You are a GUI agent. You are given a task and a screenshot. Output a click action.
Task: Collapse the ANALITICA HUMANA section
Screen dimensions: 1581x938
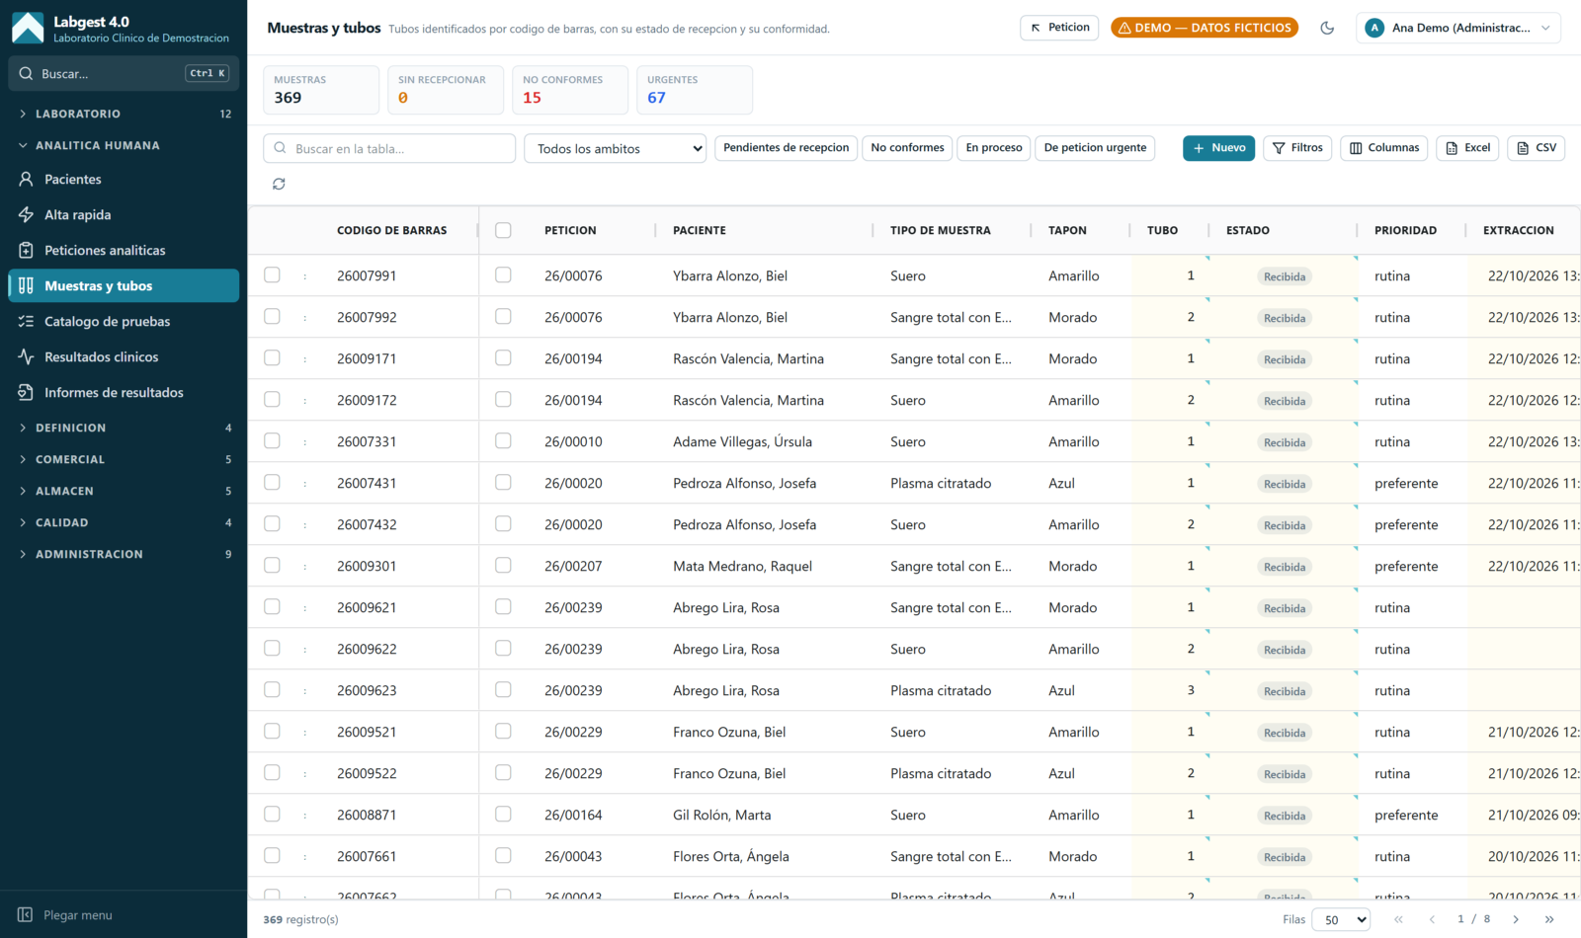124,145
